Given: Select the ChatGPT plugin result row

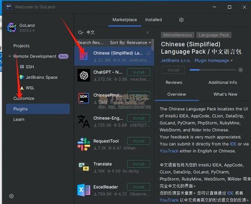Looking at the screenshot, I should click(114, 75).
